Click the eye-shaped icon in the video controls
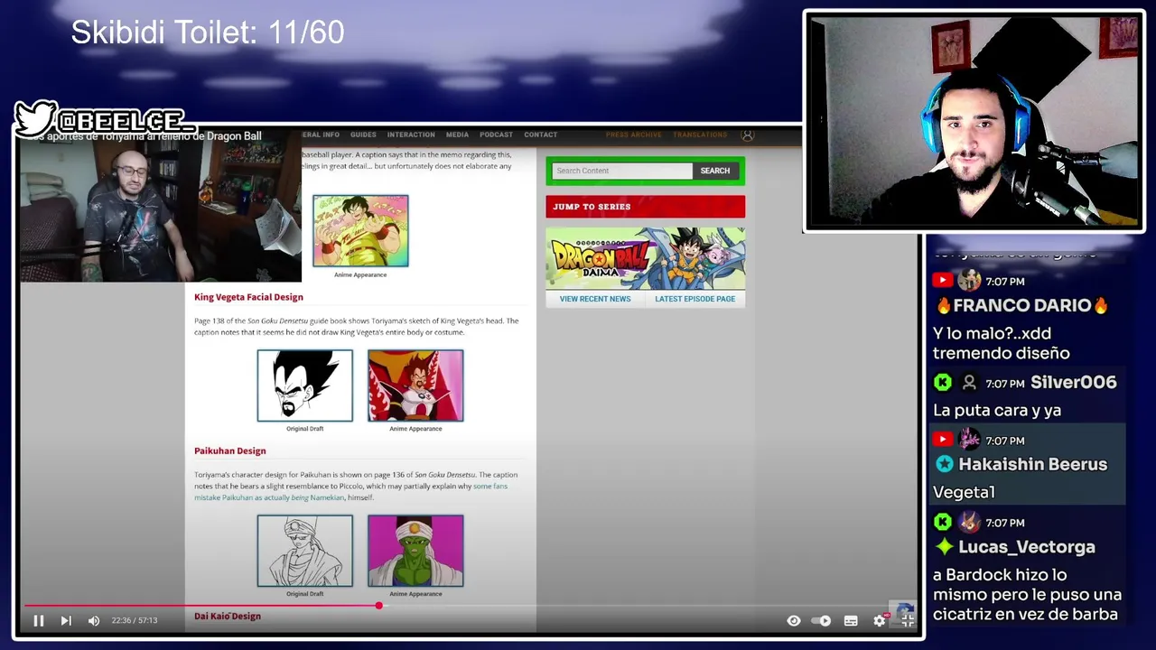 click(793, 620)
